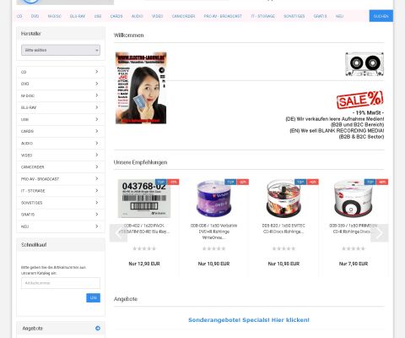Expand the SONSTIGES category chevron in sidebar
405x338 pixels.
tap(96, 203)
